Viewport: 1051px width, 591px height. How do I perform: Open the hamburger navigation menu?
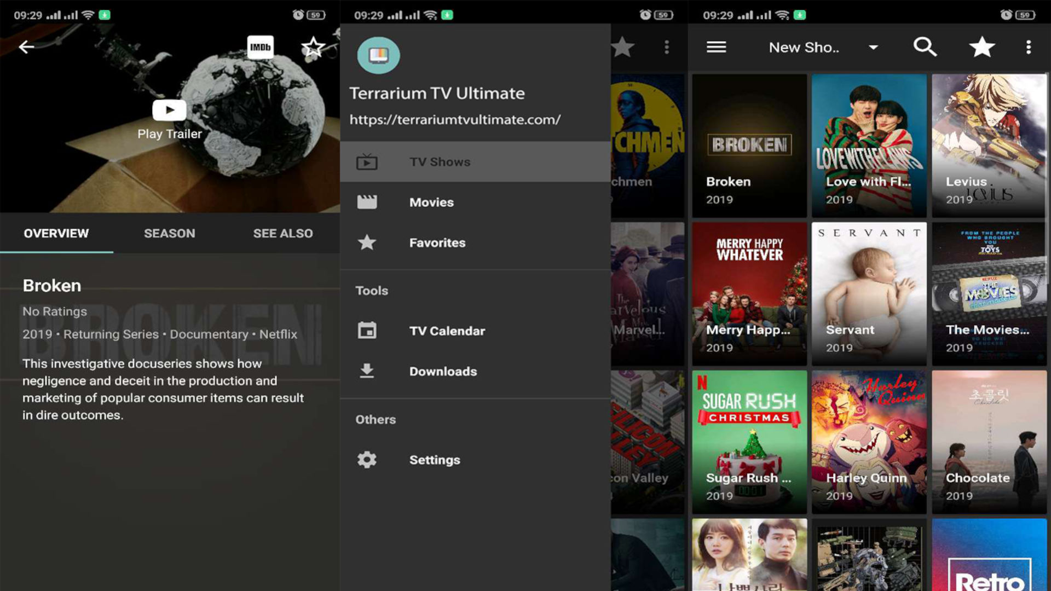(716, 47)
